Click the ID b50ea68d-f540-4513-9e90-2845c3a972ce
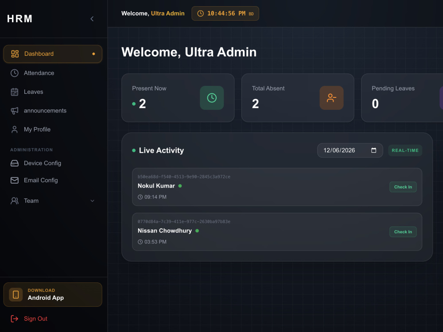Screen dimensions: 443x332 tap(184, 177)
